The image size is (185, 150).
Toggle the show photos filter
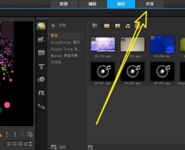[x=117, y=26]
